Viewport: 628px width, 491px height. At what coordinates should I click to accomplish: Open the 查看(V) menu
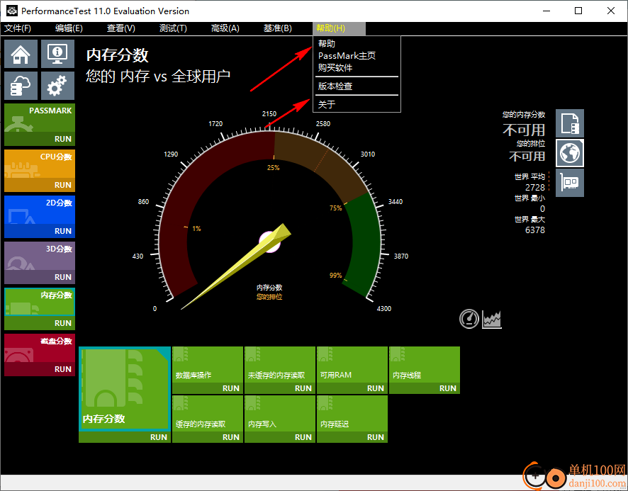coord(121,28)
